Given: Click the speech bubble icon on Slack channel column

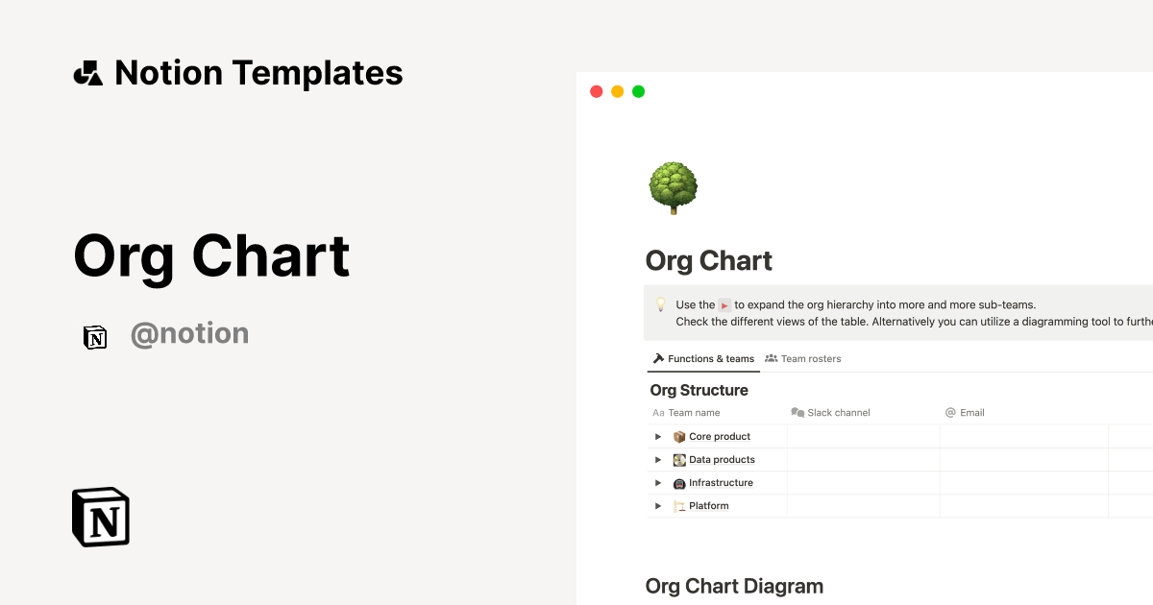Looking at the screenshot, I should [797, 412].
